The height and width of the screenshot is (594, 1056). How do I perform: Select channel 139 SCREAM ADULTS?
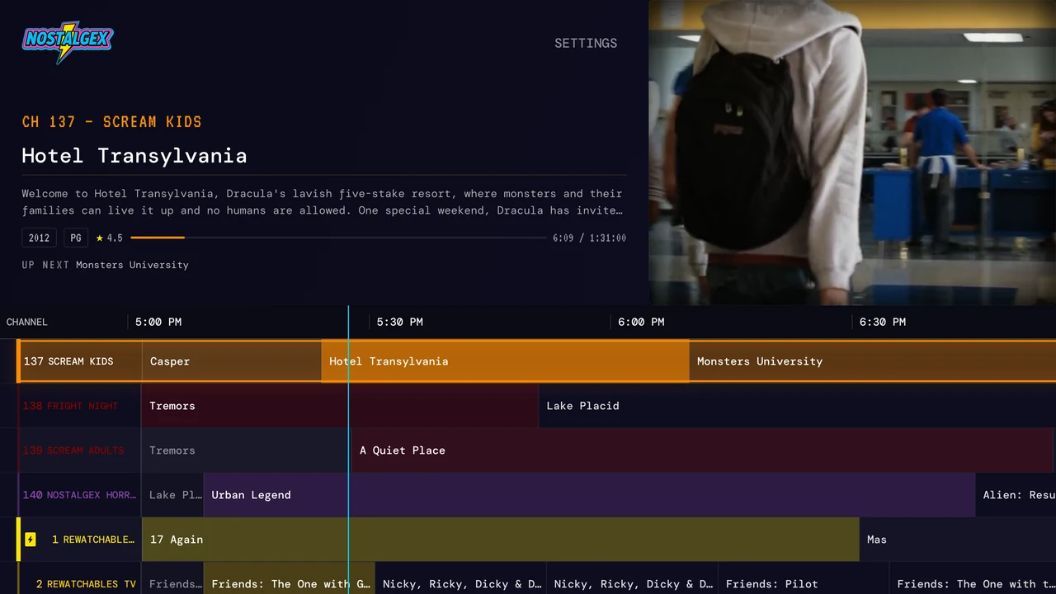coord(80,450)
